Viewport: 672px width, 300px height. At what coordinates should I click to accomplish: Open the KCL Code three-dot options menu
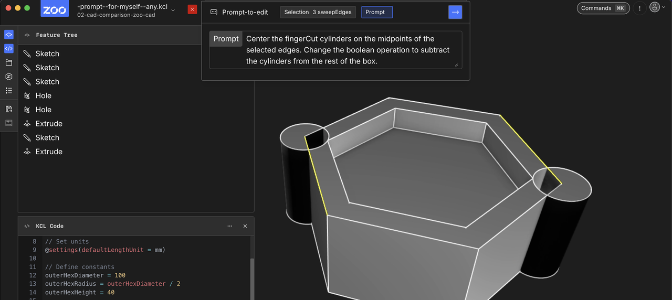coord(229,226)
